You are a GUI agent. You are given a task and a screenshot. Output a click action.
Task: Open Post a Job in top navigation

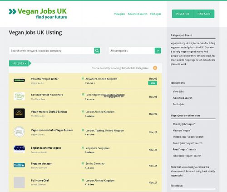coord(155,14)
